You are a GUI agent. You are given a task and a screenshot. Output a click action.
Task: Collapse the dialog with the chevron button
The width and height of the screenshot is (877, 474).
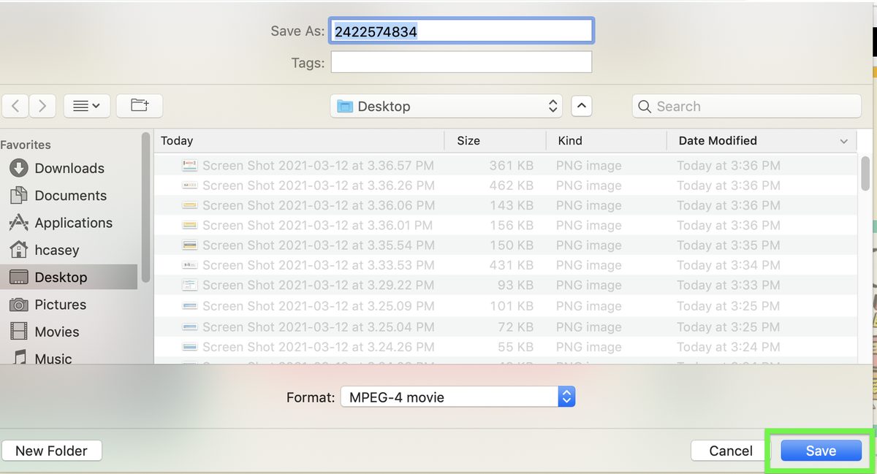pyautogui.click(x=581, y=106)
